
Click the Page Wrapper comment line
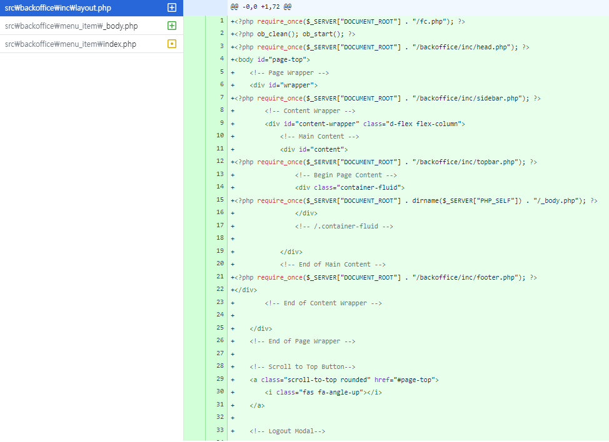pos(289,73)
